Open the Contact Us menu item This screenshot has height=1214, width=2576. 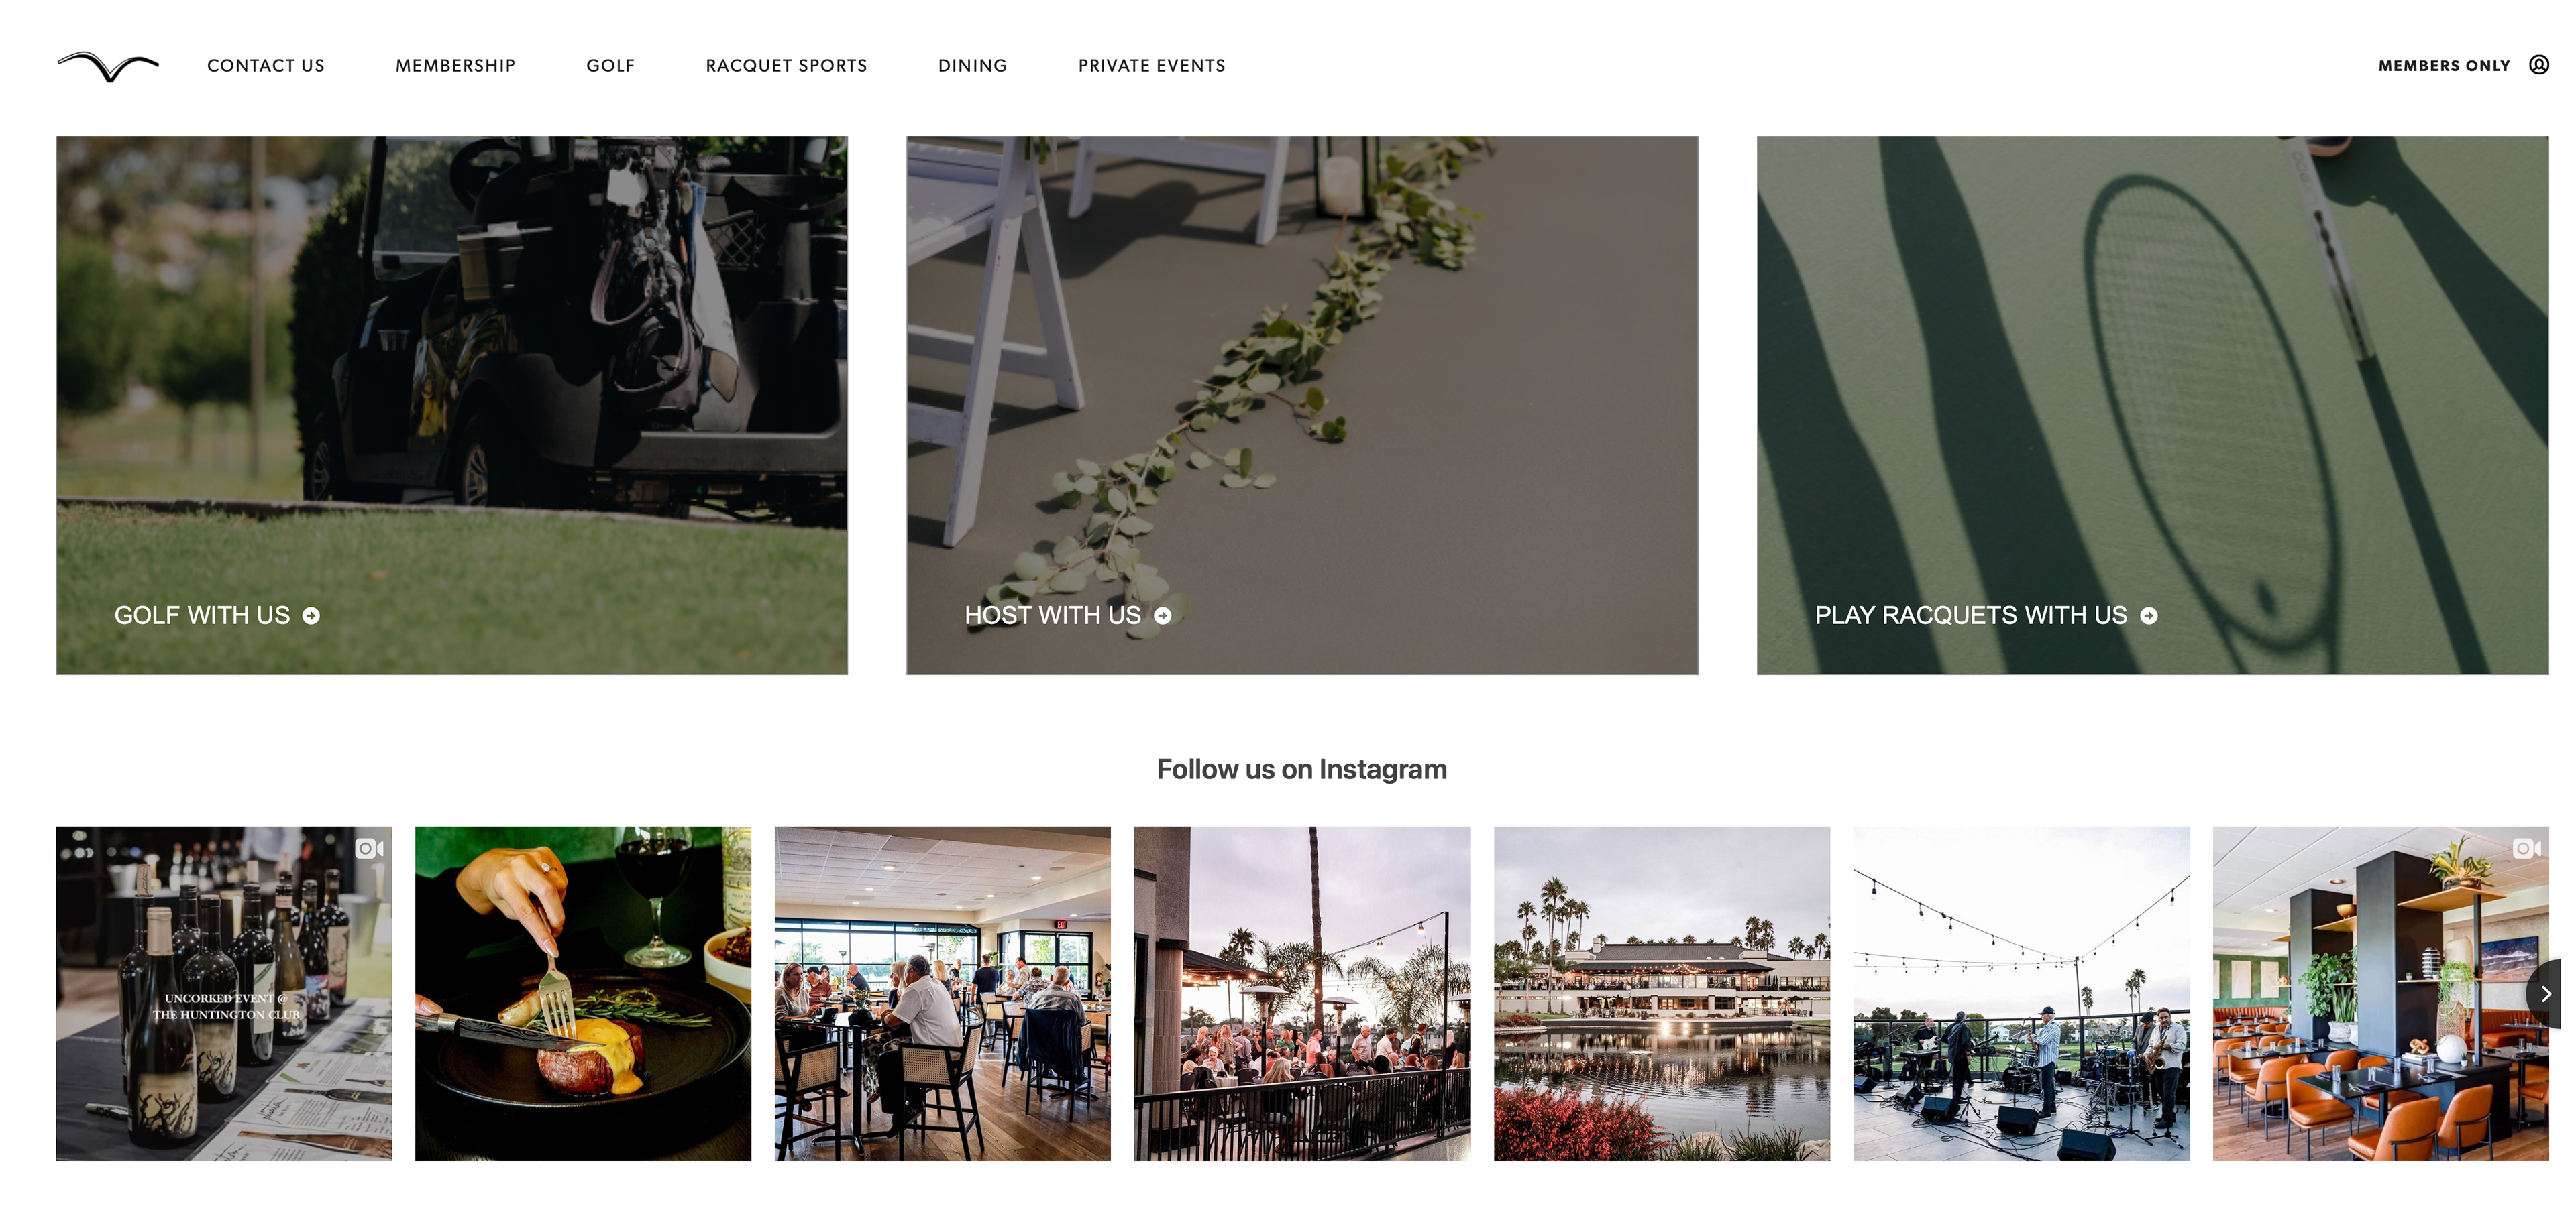coord(266,66)
